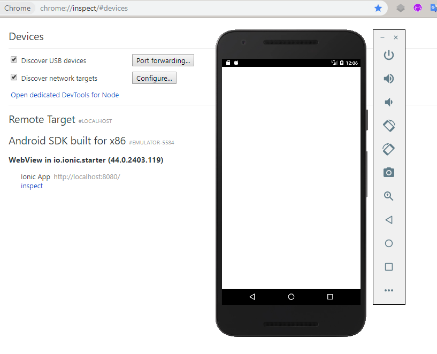Tap the Home button on phone navigation bar
Image resolution: width=437 pixels, height=354 pixels.
[x=291, y=297]
